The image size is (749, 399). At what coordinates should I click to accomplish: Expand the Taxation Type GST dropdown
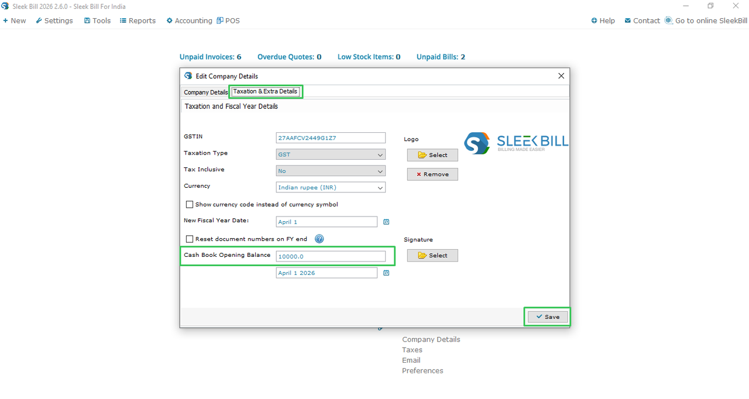[331, 154]
